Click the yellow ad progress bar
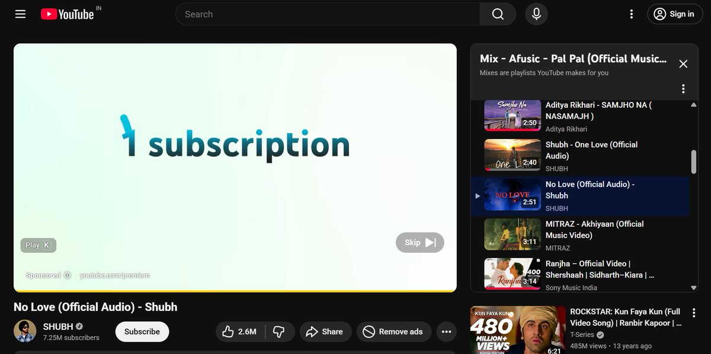The height and width of the screenshot is (354, 711). pos(235,291)
